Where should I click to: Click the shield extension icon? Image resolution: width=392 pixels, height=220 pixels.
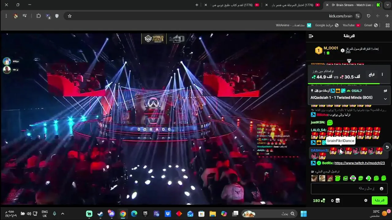pyautogui.click(x=57, y=16)
